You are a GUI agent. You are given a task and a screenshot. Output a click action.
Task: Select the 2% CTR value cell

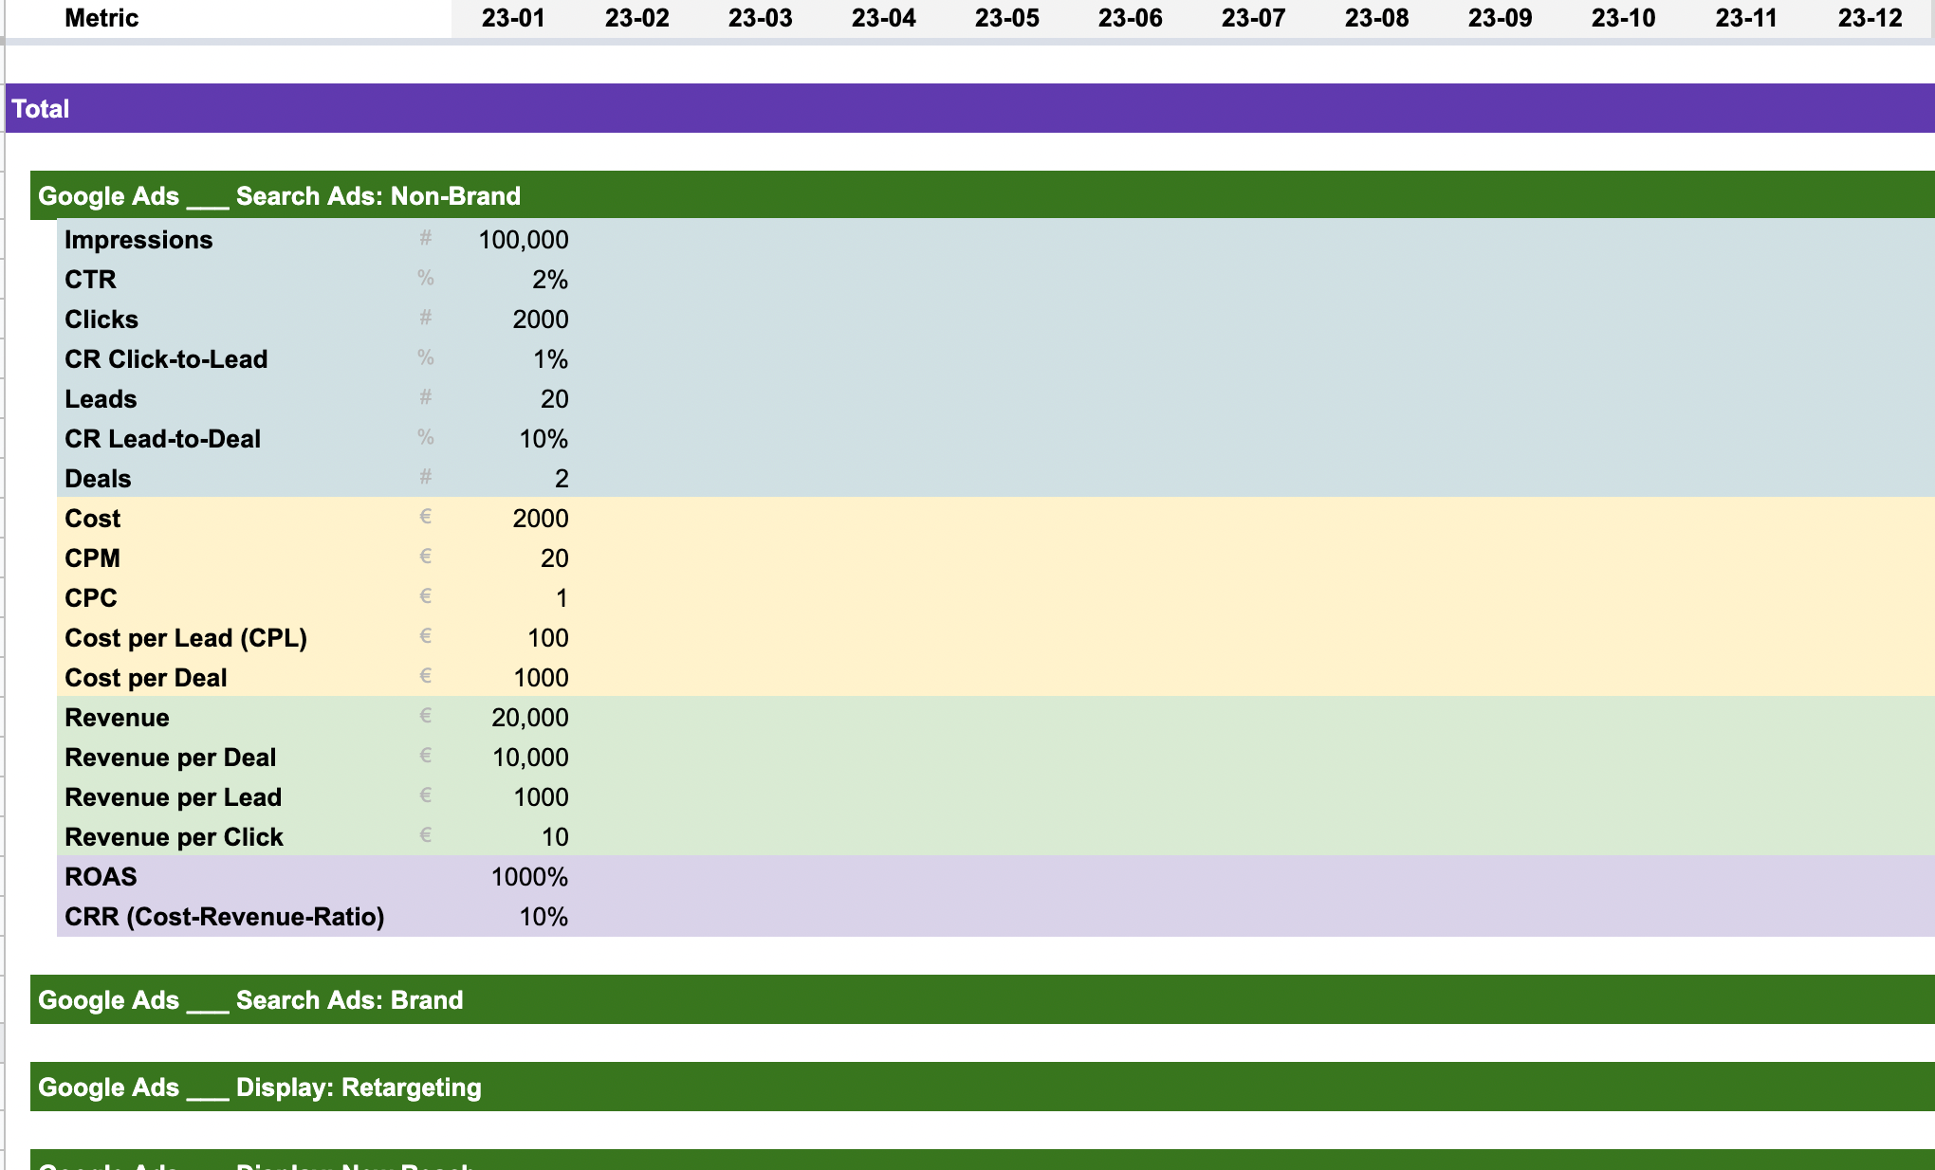coord(550,280)
